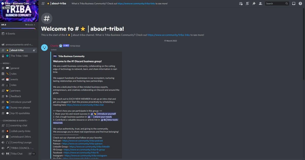Click the invite icon beside about-triba
This screenshot has width=305, height=160.
(34, 50)
